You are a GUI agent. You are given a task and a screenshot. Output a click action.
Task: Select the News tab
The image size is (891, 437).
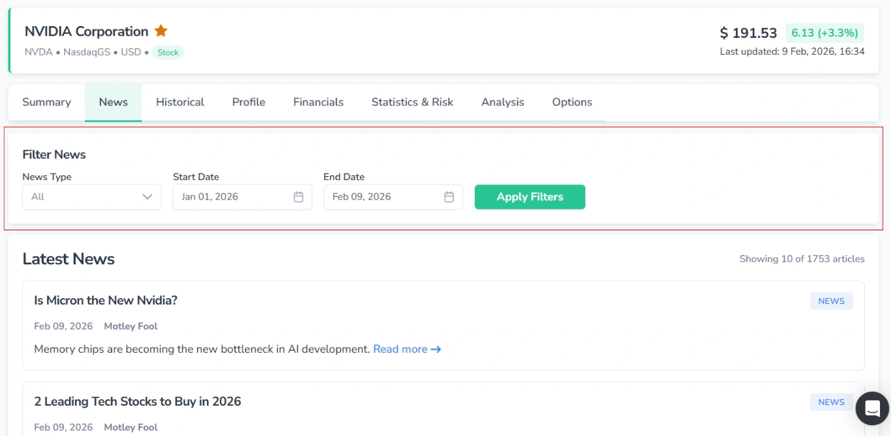(113, 102)
